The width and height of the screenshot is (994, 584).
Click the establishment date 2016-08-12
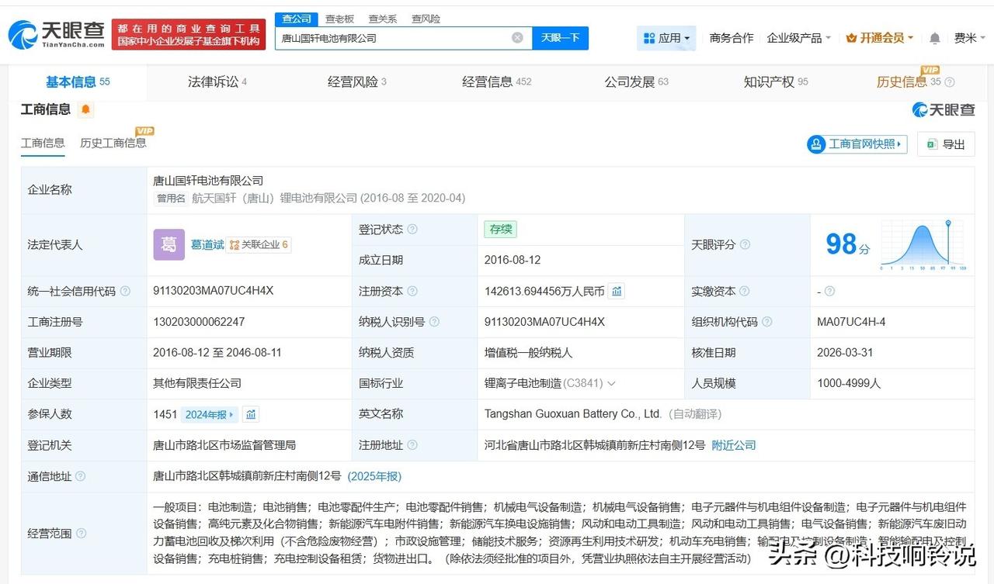click(513, 260)
